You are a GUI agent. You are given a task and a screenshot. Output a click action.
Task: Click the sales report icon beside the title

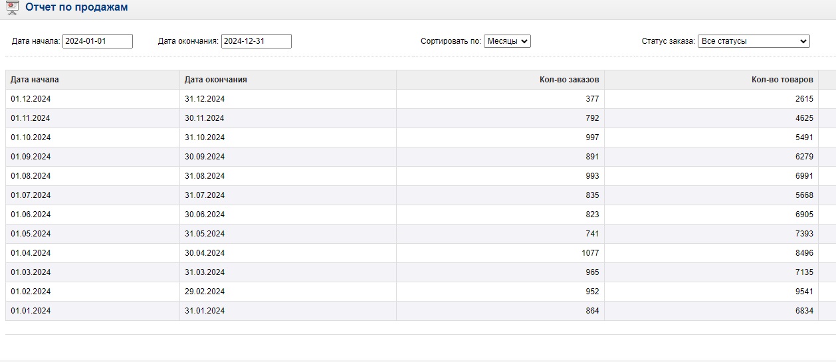point(12,7)
